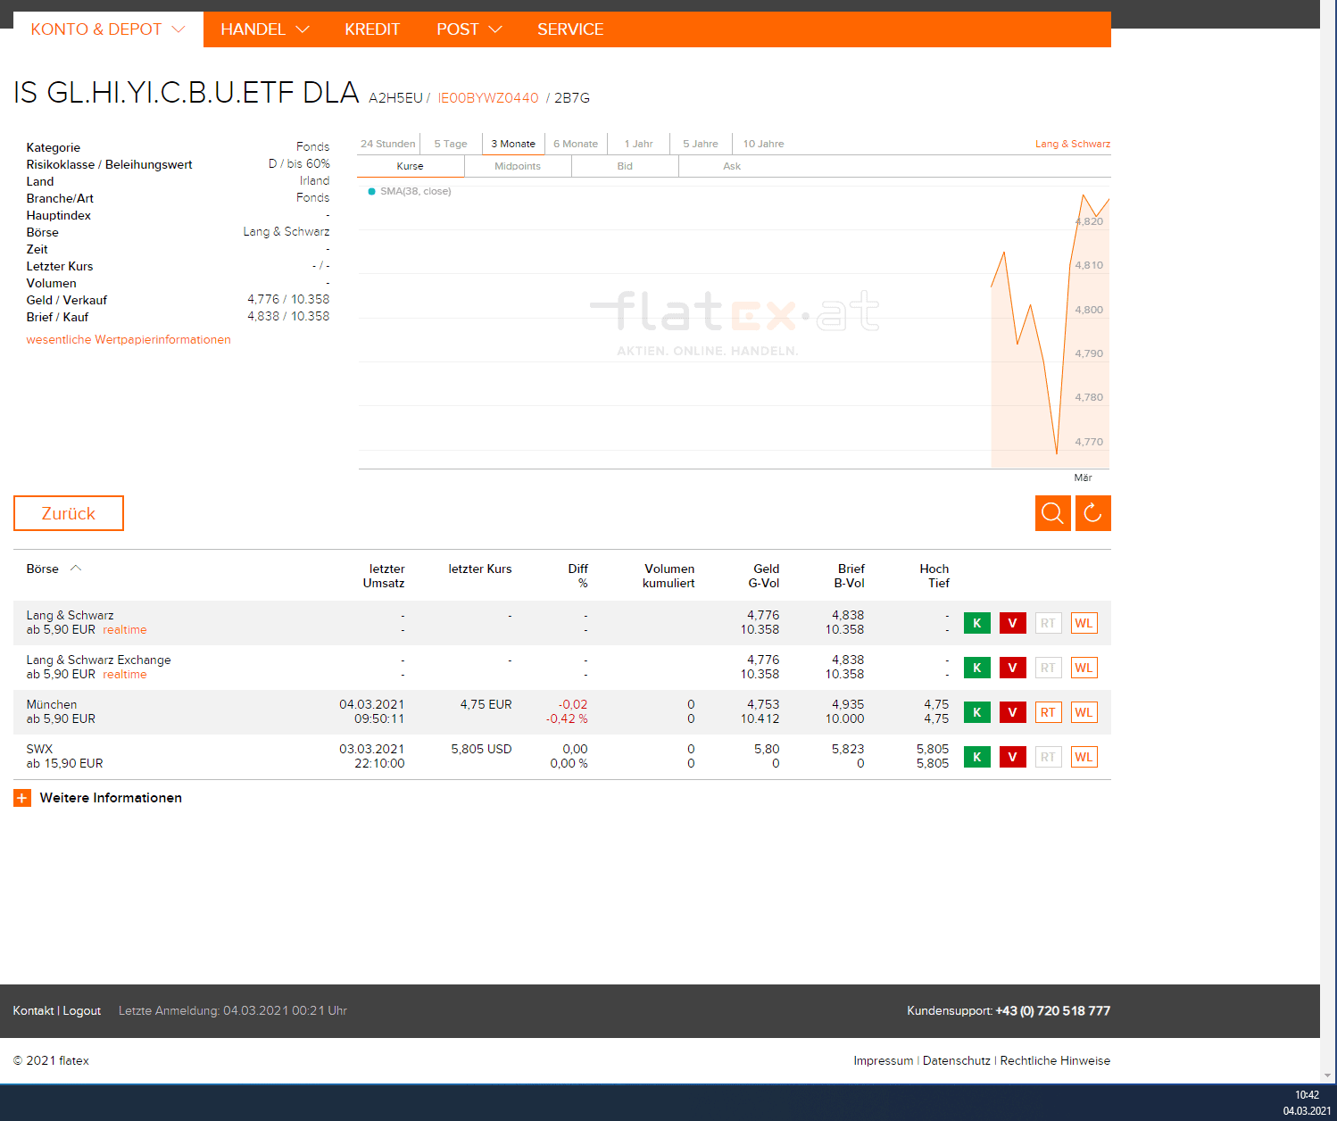Open the HANDEL dropdown menu

pos(265,29)
